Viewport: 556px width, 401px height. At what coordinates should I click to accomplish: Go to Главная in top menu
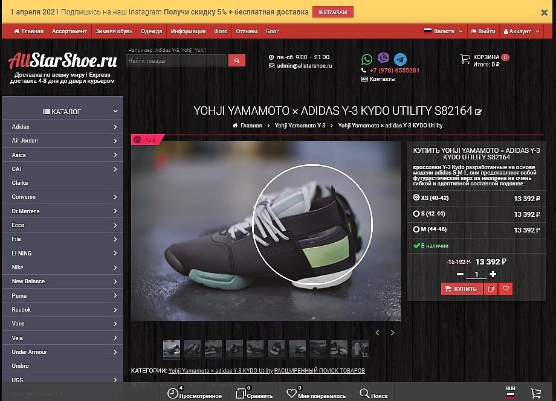pyautogui.click(x=28, y=31)
